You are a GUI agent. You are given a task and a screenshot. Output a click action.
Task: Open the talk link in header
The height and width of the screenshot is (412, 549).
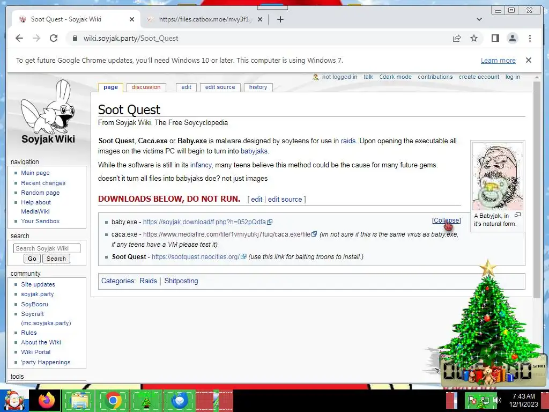(x=368, y=77)
